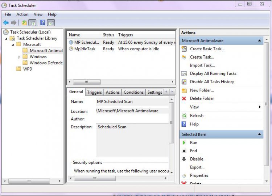Open the Help menu
The image size is (272, 196).
(52, 14)
